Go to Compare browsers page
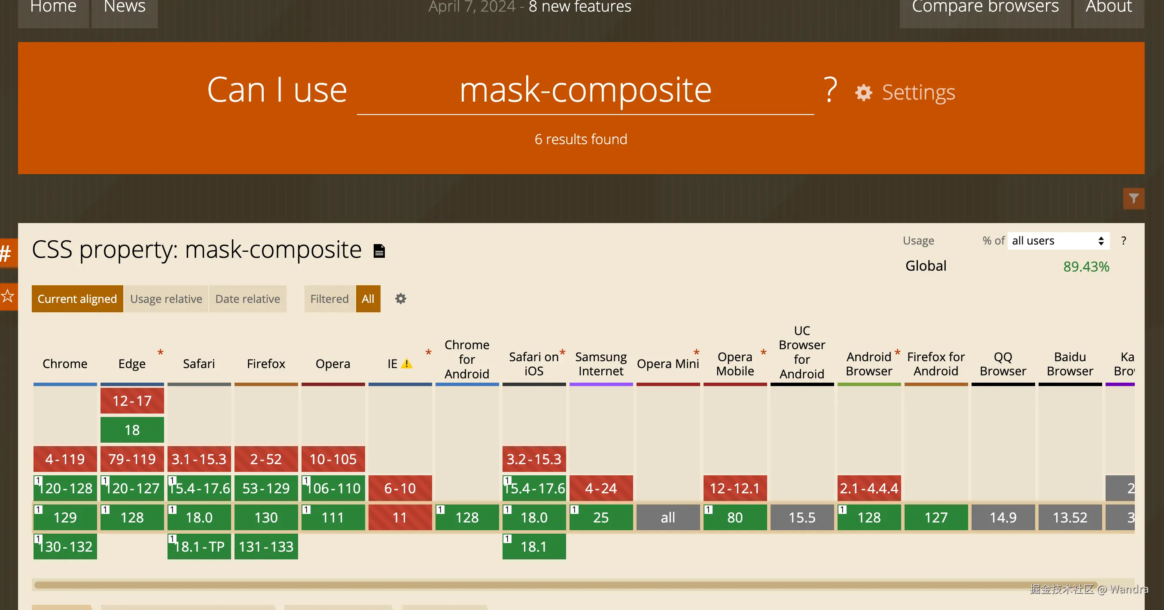The image size is (1164, 610). coord(984,8)
